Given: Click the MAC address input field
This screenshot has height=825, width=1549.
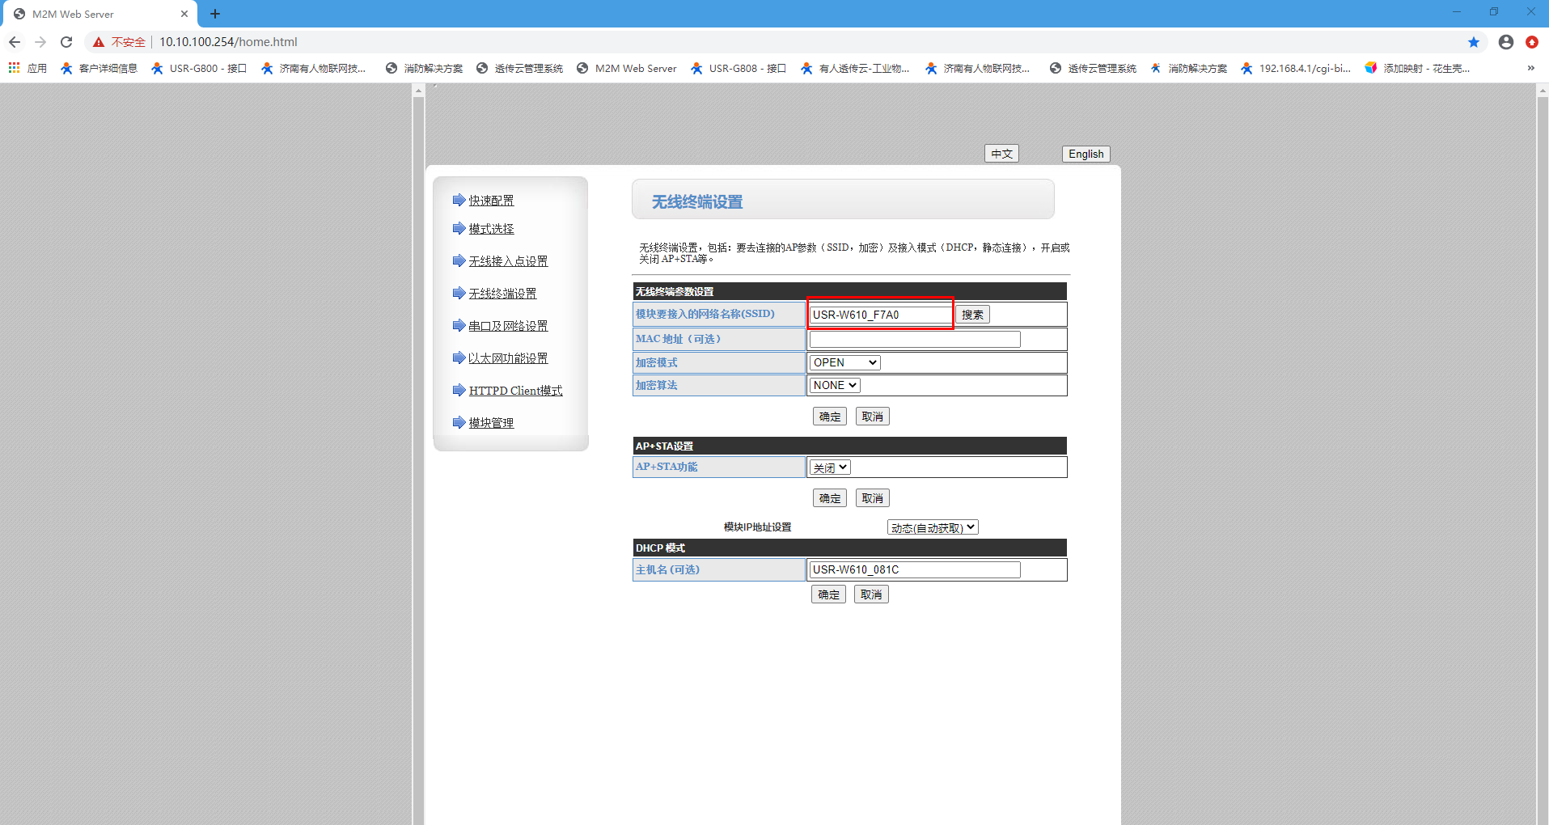Looking at the screenshot, I should [x=915, y=339].
